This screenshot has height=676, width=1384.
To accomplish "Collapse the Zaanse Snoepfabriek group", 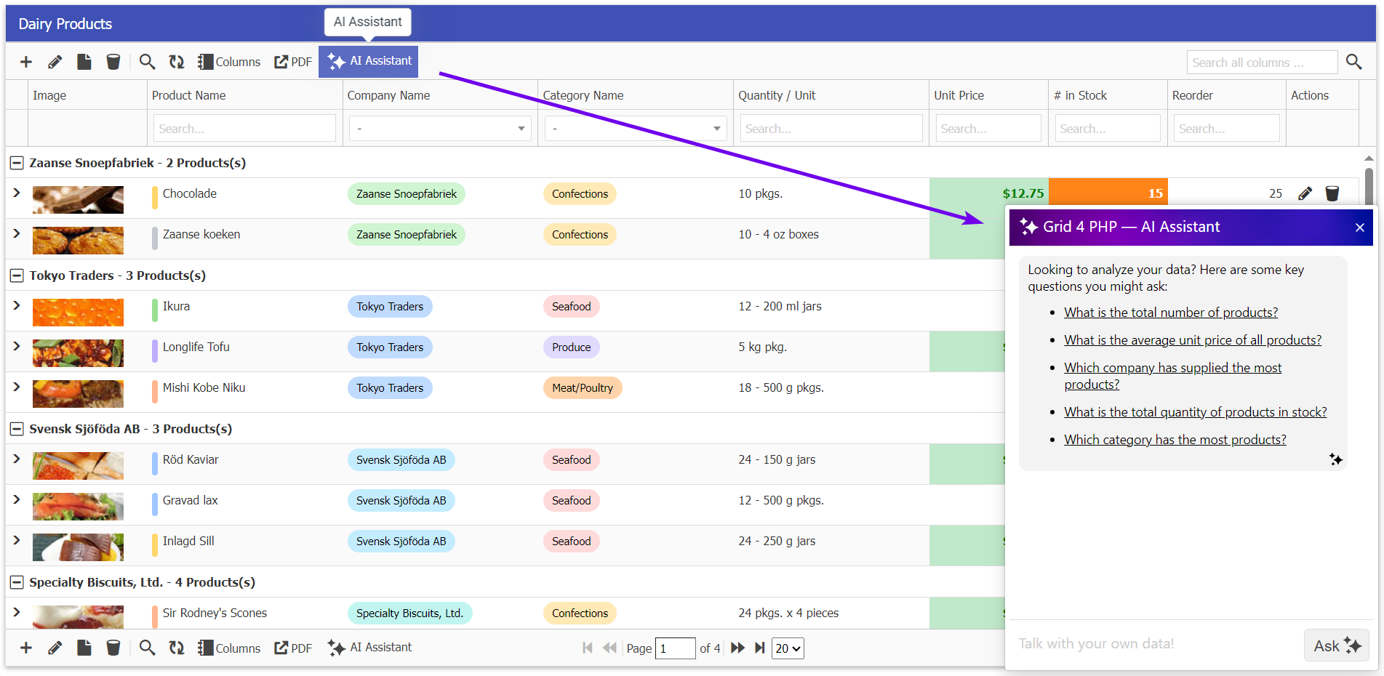I will point(17,163).
